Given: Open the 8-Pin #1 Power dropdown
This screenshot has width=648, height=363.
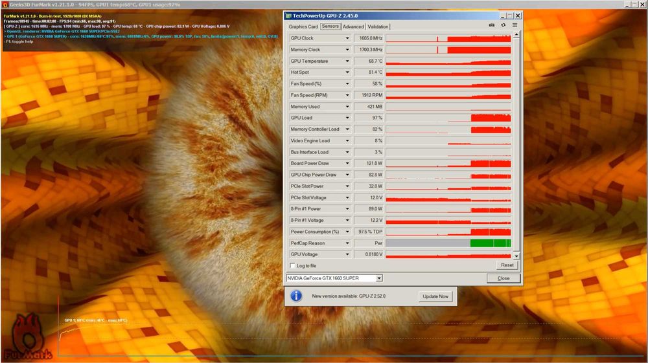Looking at the screenshot, I should pyautogui.click(x=347, y=209).
